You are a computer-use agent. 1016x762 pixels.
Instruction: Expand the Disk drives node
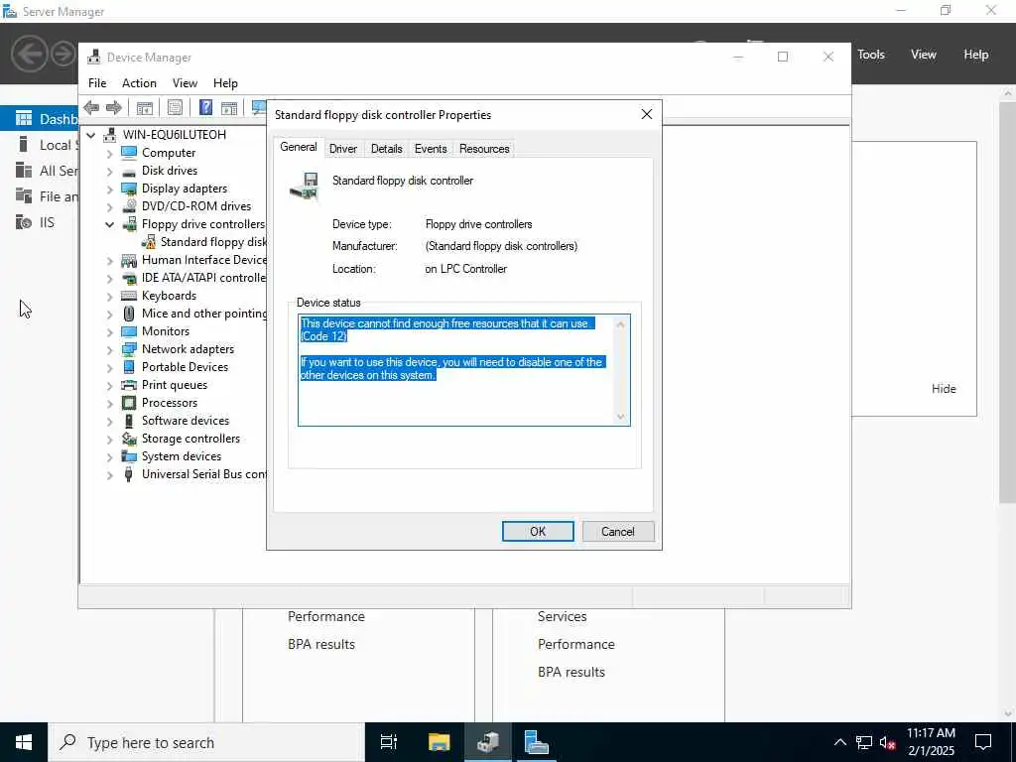pyautogui.click(x=109, y=171)
